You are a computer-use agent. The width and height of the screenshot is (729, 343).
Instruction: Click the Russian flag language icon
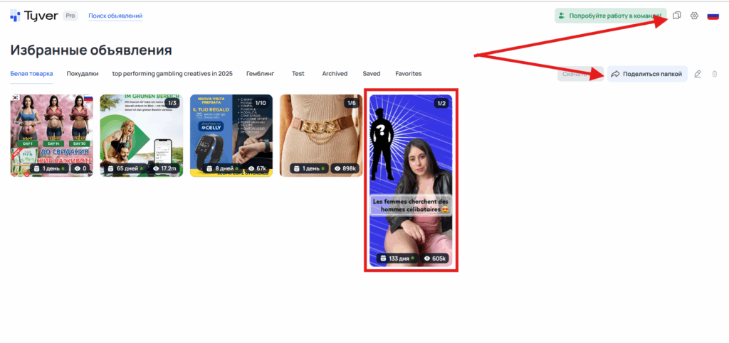(x=713, y=16)
